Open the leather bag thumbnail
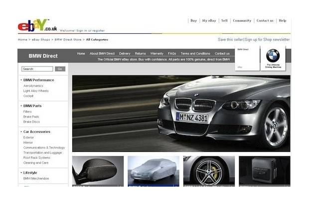The width and height of the screenshot is (309, 205). [x=265, y=171]
